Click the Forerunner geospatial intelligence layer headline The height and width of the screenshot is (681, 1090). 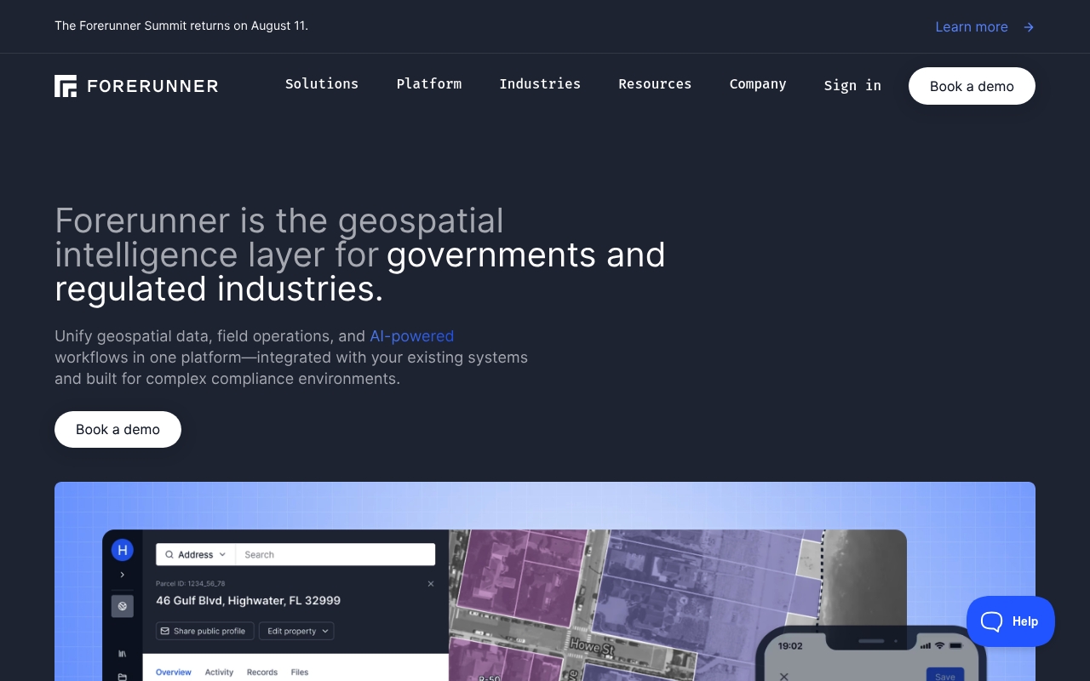(360, 255)
